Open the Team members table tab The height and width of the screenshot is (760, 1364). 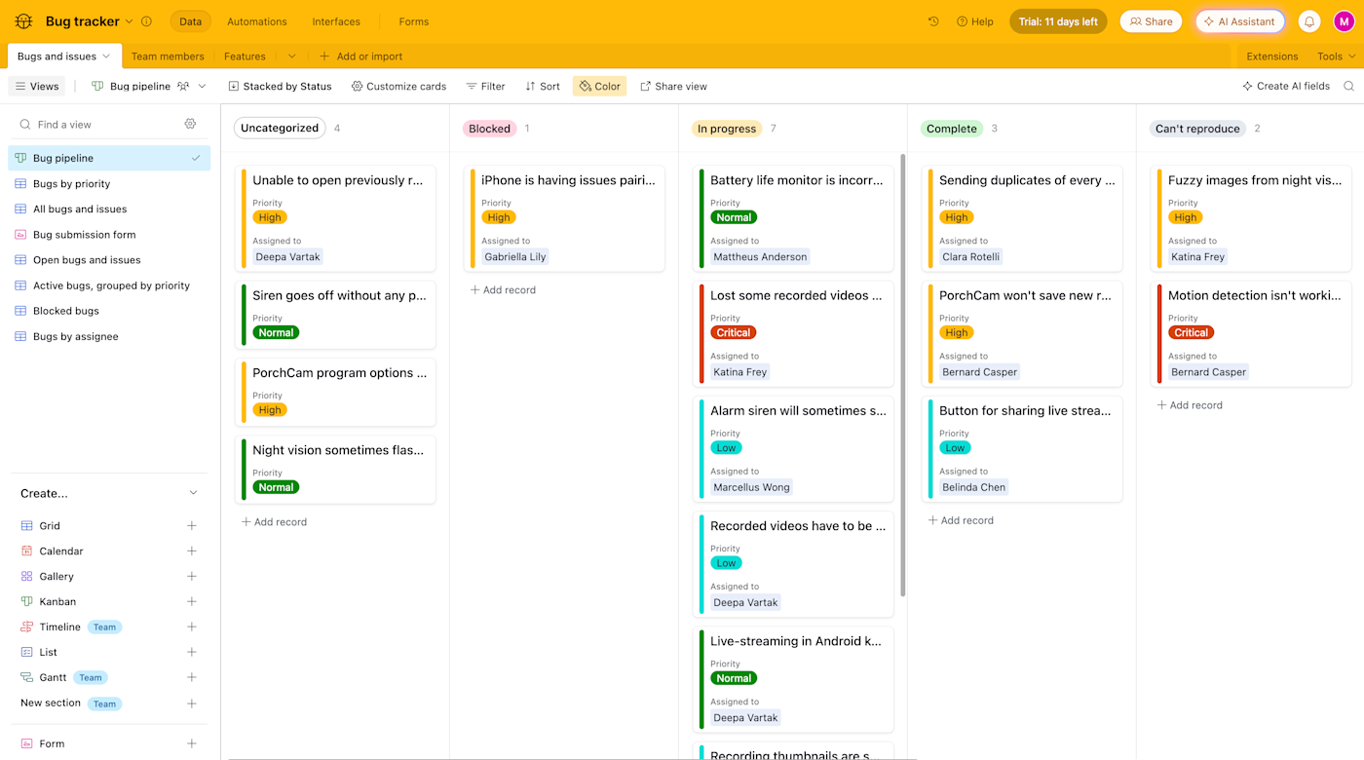[168, 57]
